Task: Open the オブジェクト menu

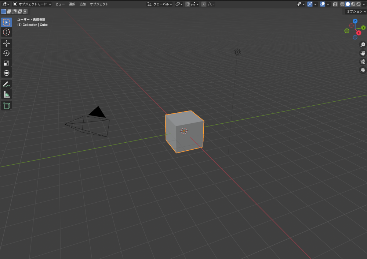Action: (99, 4)
